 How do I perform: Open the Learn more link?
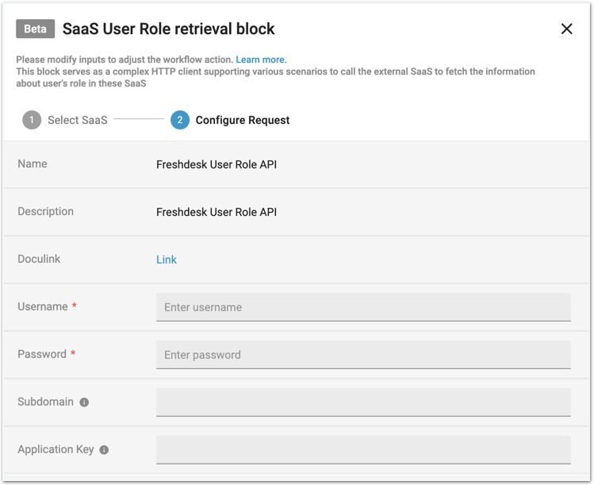(x=261, y=60)
